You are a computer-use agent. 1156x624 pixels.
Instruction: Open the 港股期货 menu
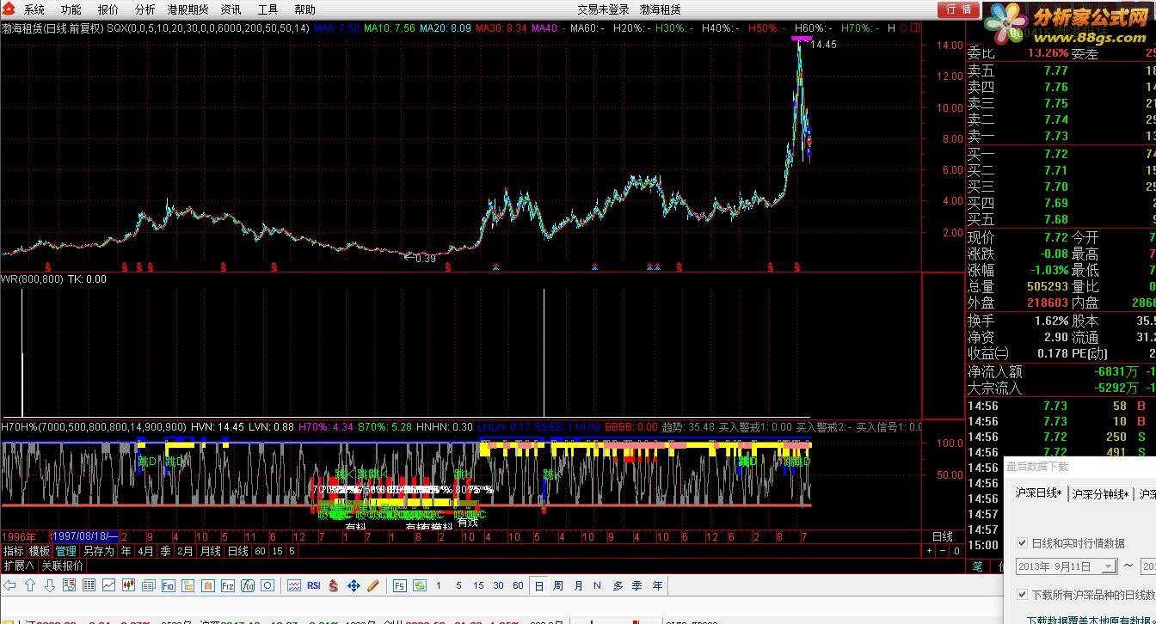pyautogui.click(x=188, y=9)
